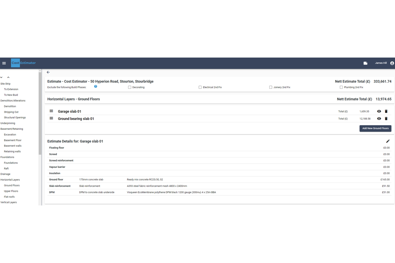This screenshot has height=263, width=395.
Task: Open the hamburger navigation menu
Action: (4, 63)
